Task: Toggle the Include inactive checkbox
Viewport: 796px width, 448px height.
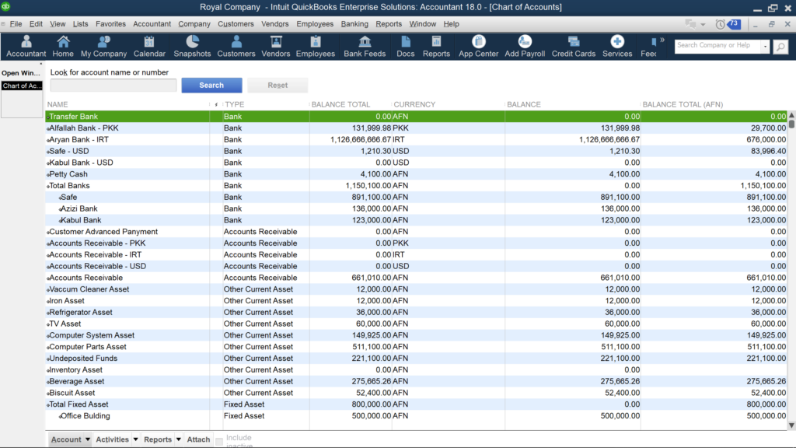Action: [x=219, y=441]
